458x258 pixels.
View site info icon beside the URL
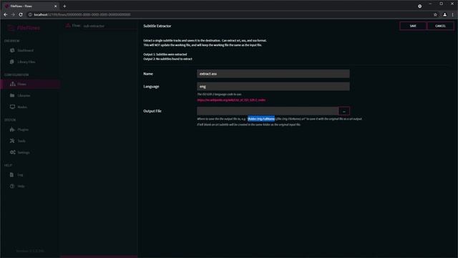click(30, 14)
